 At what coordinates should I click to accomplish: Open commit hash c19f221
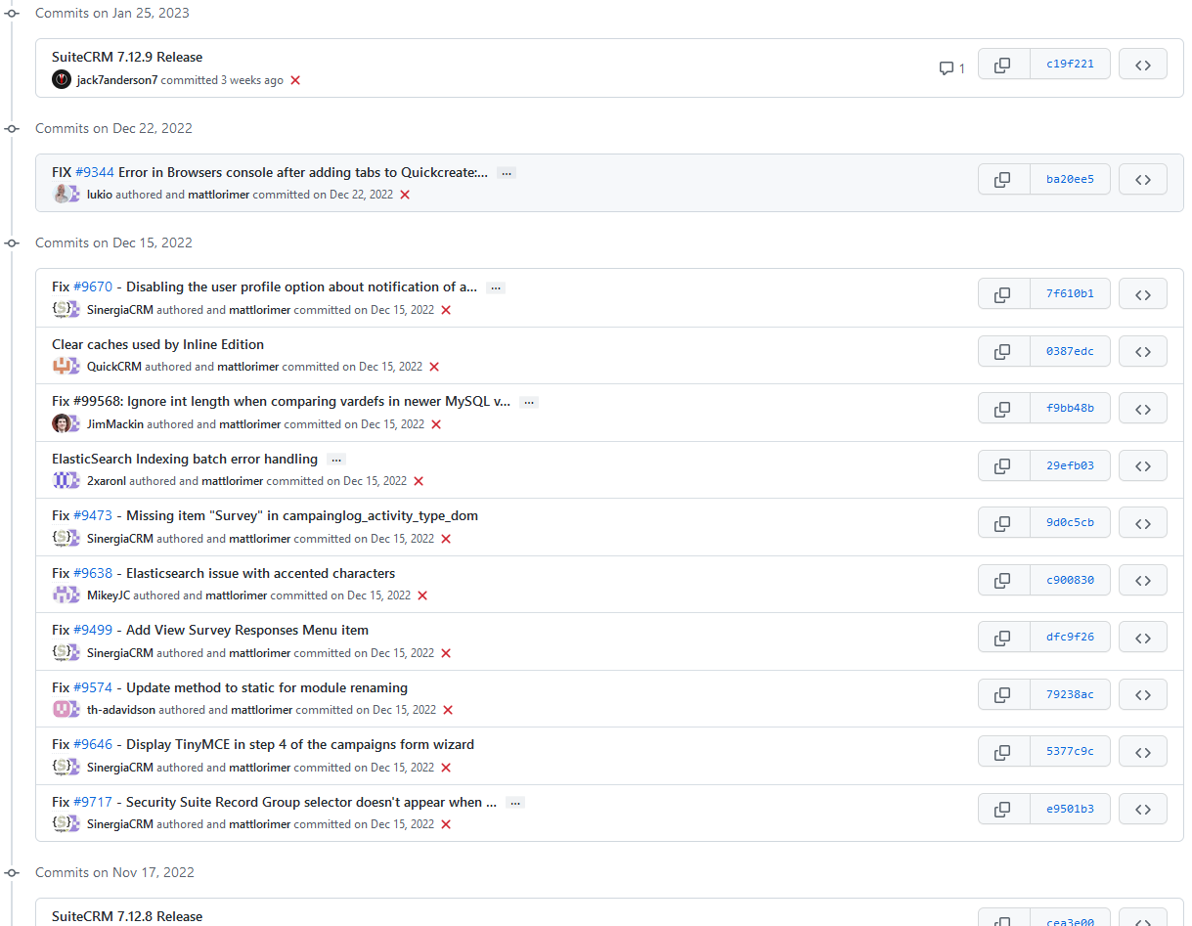(x=1070, y=66)
